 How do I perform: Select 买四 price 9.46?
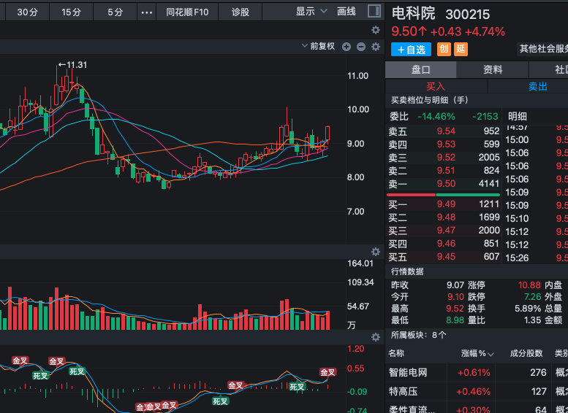click(x=446, y=244)
